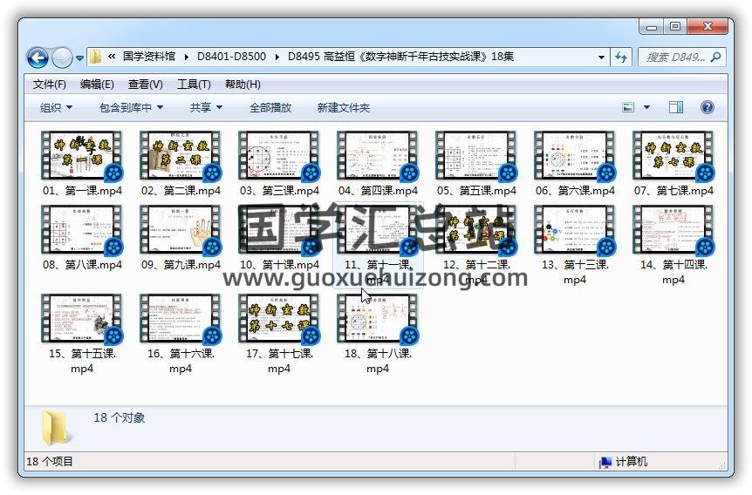The image size is (752, 495).
Task: Click the address bar Refresh button
Action: click(621, 58)
